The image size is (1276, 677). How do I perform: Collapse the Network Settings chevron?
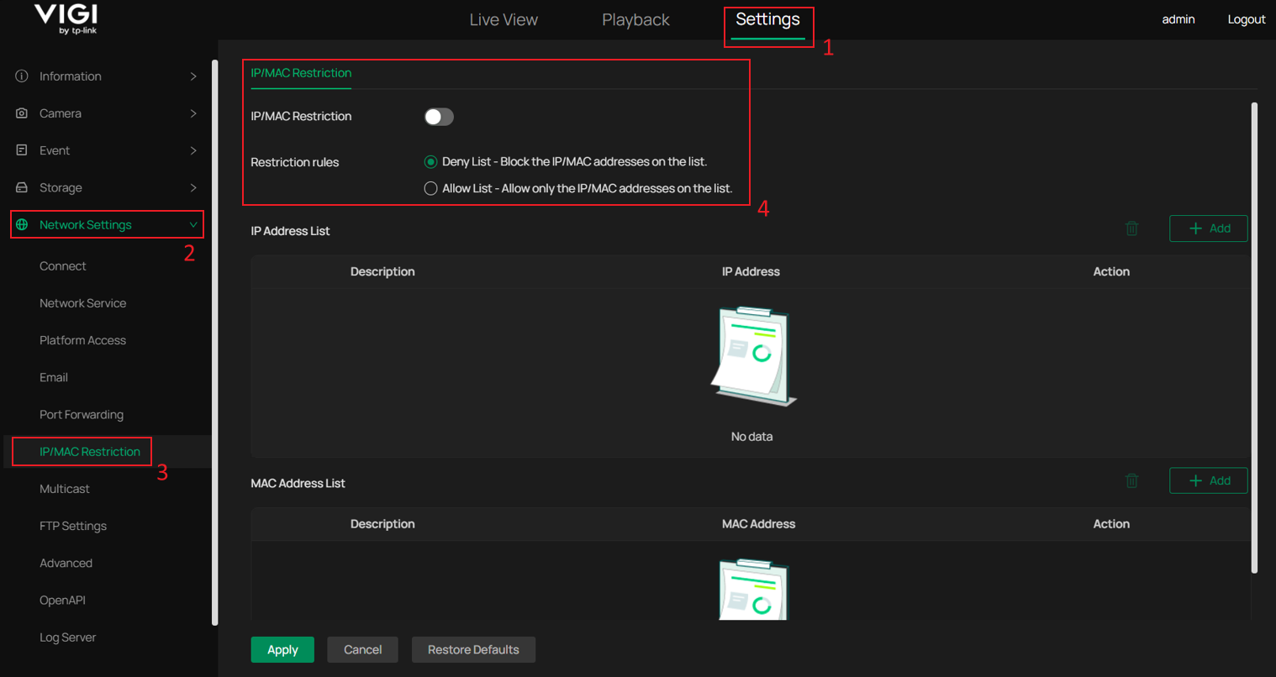click(x=193, y=225)
